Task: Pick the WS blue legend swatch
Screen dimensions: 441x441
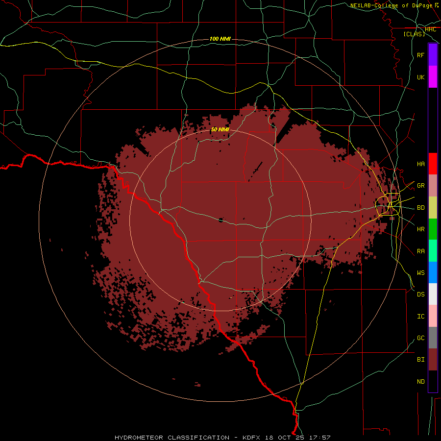Action: point(433,272)
